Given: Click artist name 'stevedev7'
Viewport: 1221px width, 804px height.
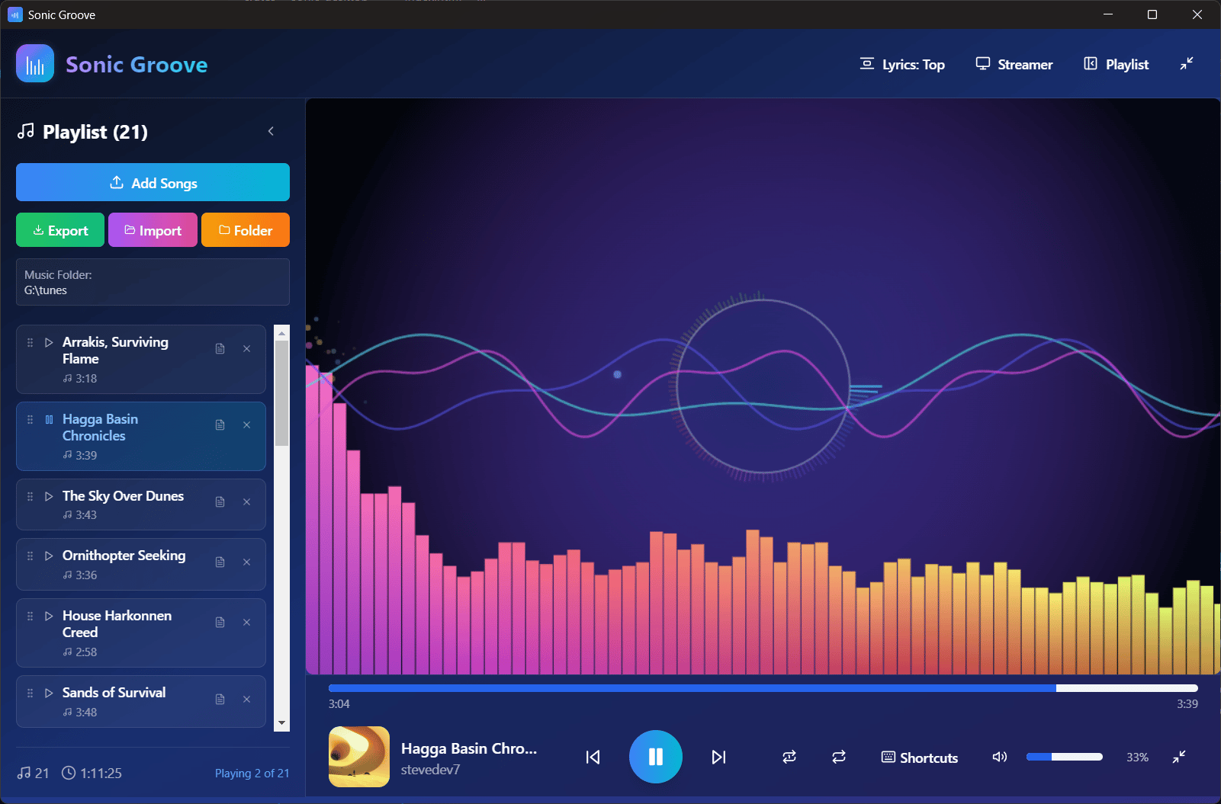Looking at the screenshot, I should click(x=430, y=770).
